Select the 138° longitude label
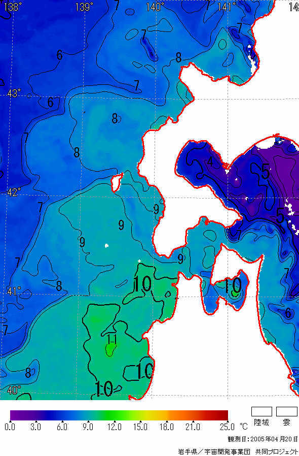 12,7
